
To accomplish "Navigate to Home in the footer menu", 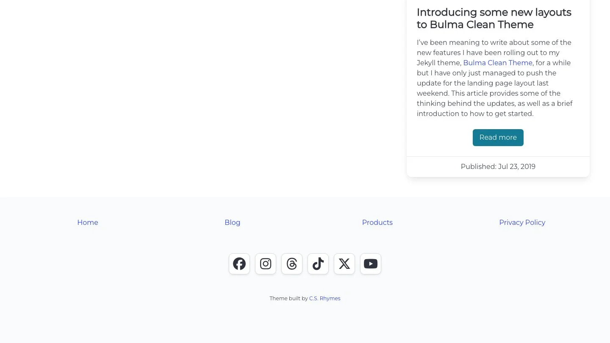I will tap(88, 222).
